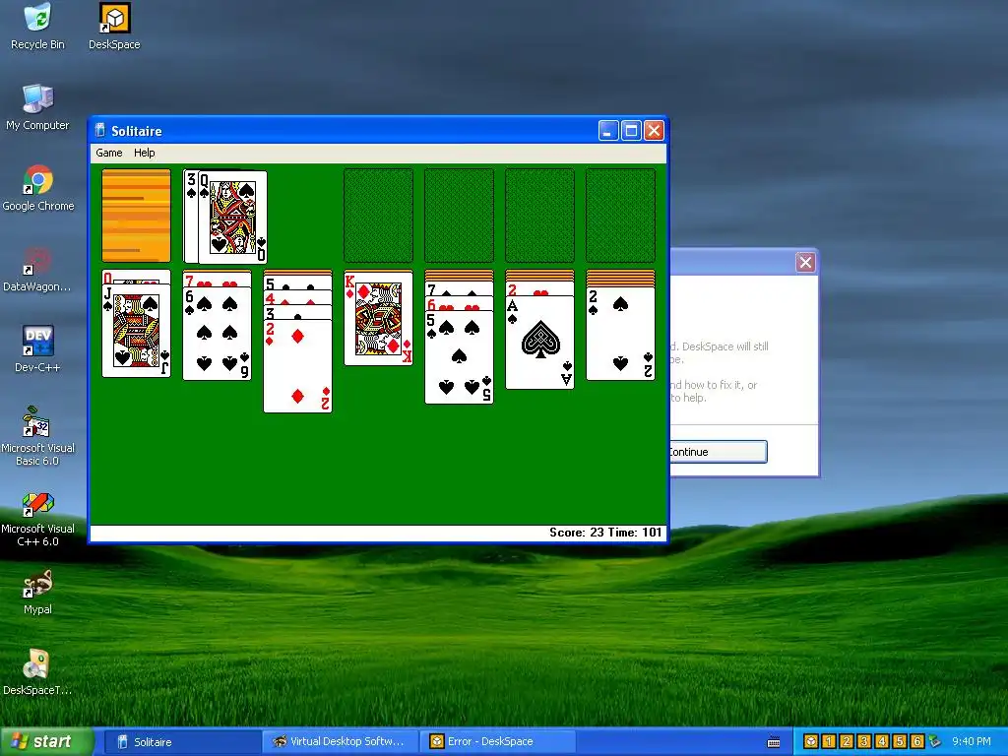1008x756 pixels.
Task: Open My Computer desktop icon
Action: tap(37, 108)
